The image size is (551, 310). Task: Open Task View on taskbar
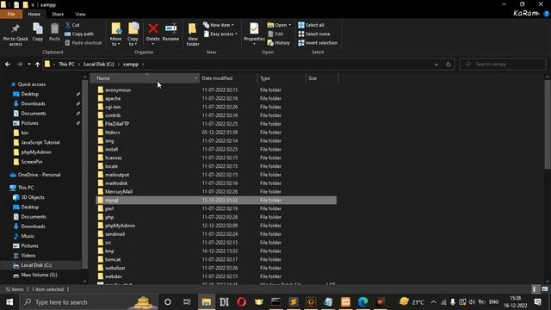[187, 302]
